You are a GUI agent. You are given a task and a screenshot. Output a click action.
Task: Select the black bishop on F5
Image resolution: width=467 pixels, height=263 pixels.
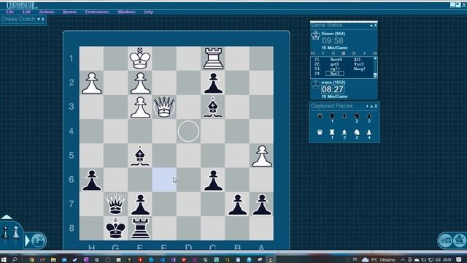(139, 156)
